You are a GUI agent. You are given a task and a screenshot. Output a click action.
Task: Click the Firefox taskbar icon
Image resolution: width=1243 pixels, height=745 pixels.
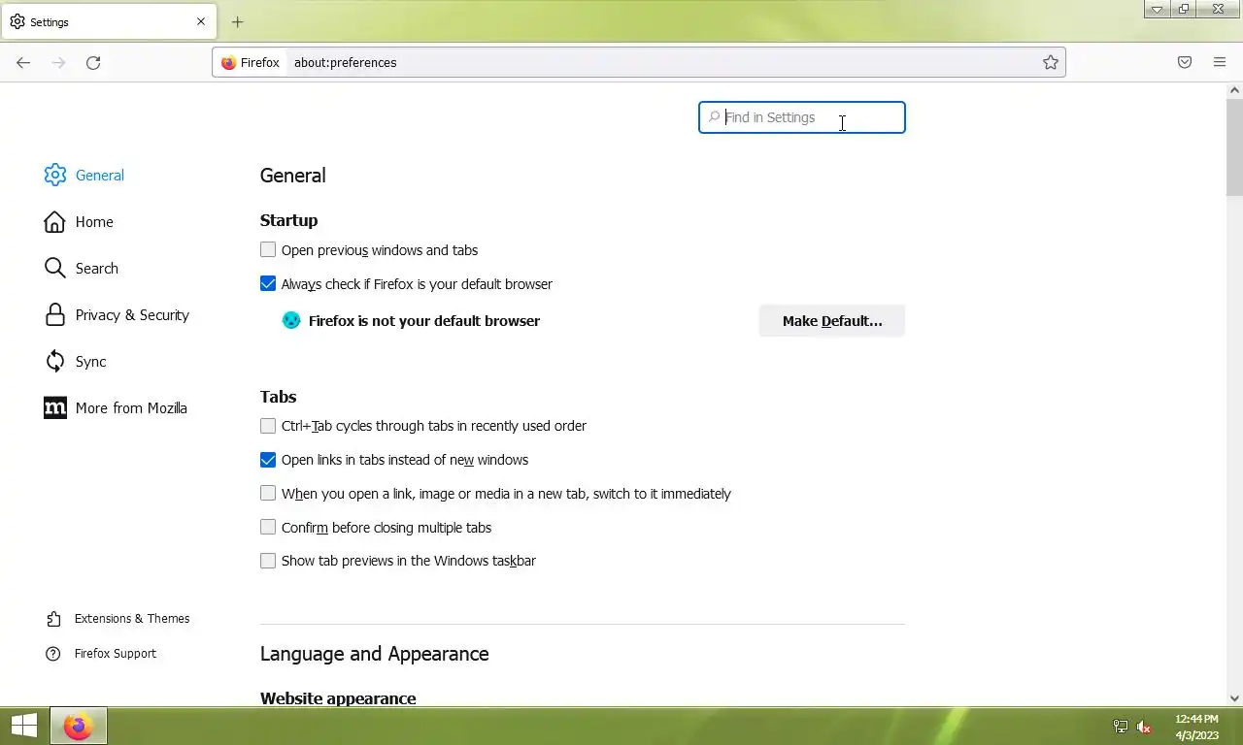pyautogui.click(x=78, y=726)
